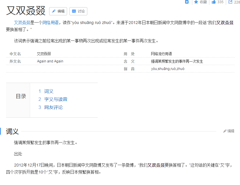Open the 讨论 discussion button
240x185 pixels.
pyautogui.click(x=78, y=11)
